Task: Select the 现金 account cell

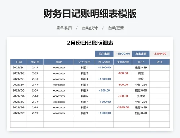Action: coord(141,79)
